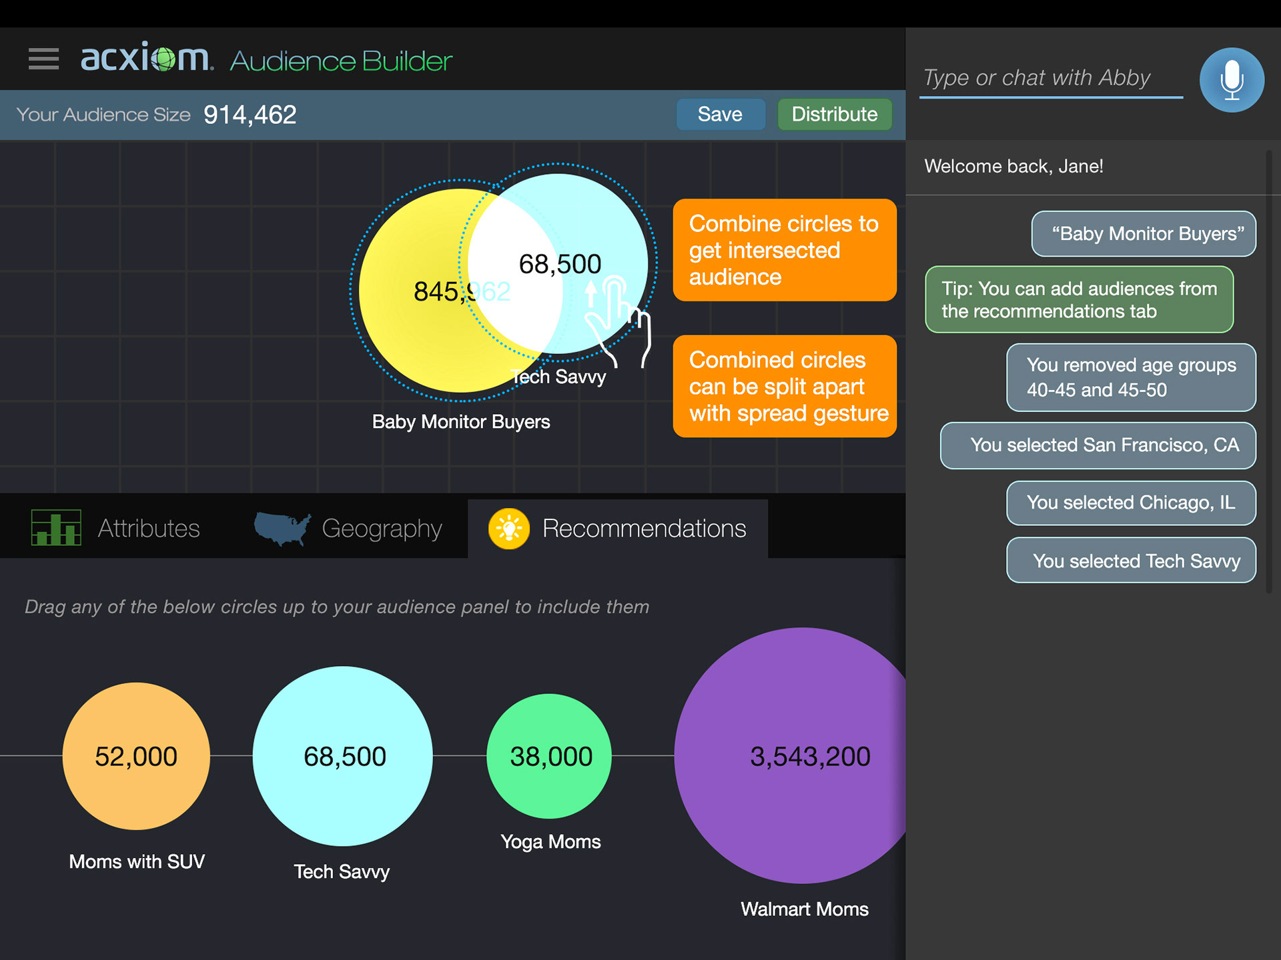
Task: Click the Attributes bar chart icon
Action: (56, 527)
